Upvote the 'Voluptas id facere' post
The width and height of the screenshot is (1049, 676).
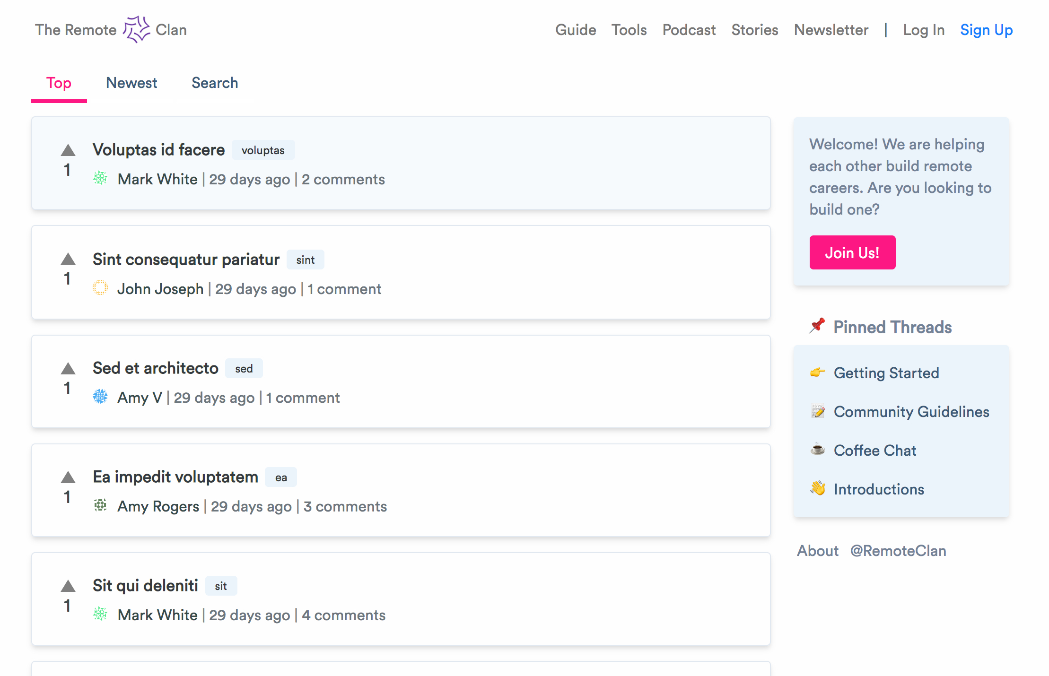68,150
